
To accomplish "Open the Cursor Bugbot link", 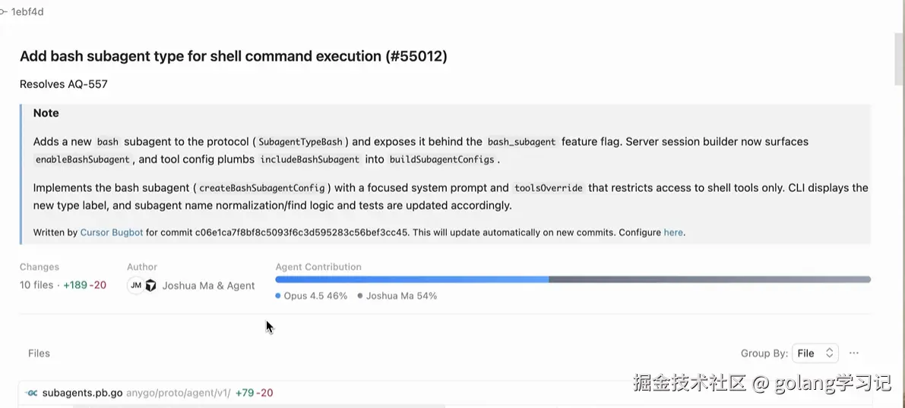I will coord(111,233).
